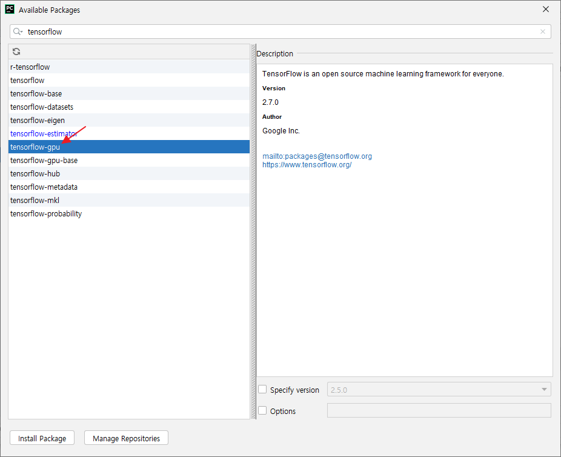
Task: Select the tensorflow-base package
Action: click(x=129, y=93)
